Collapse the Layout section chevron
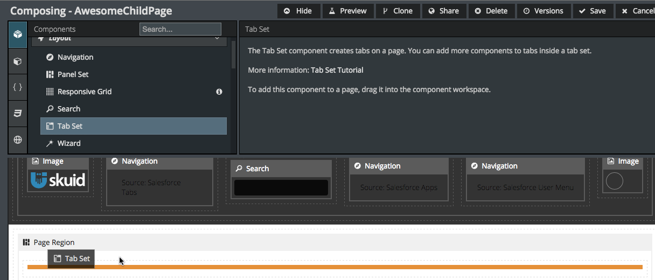 click(217, 38)
